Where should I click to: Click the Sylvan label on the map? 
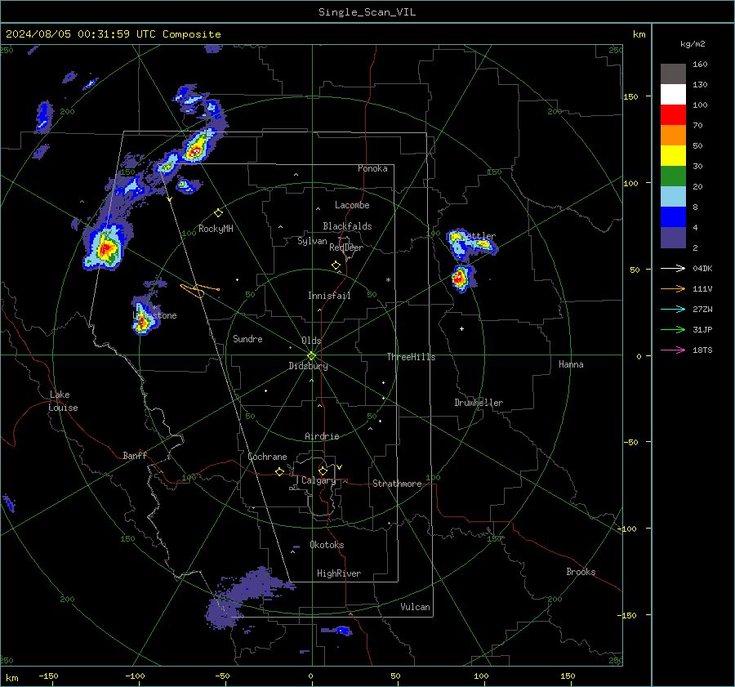312,242
